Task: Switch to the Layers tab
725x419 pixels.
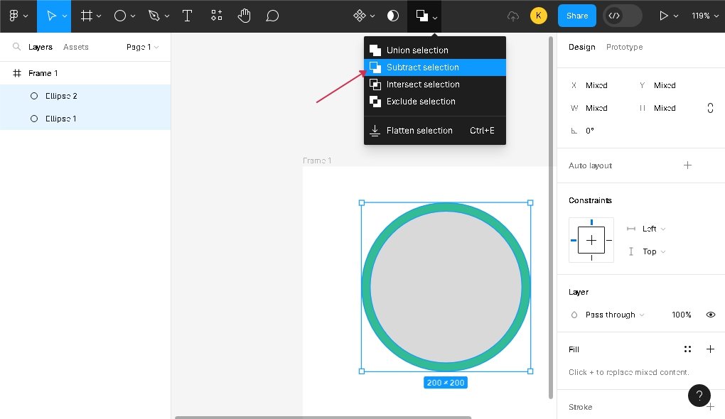Action: pyautogui.click(x=41, y=47)
